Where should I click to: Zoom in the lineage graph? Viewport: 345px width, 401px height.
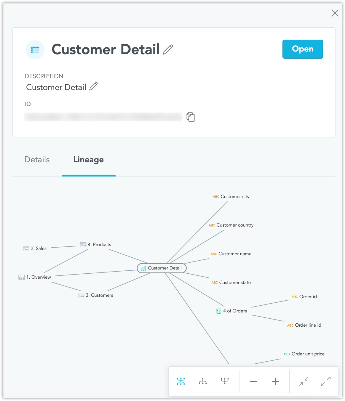point(275,381)
